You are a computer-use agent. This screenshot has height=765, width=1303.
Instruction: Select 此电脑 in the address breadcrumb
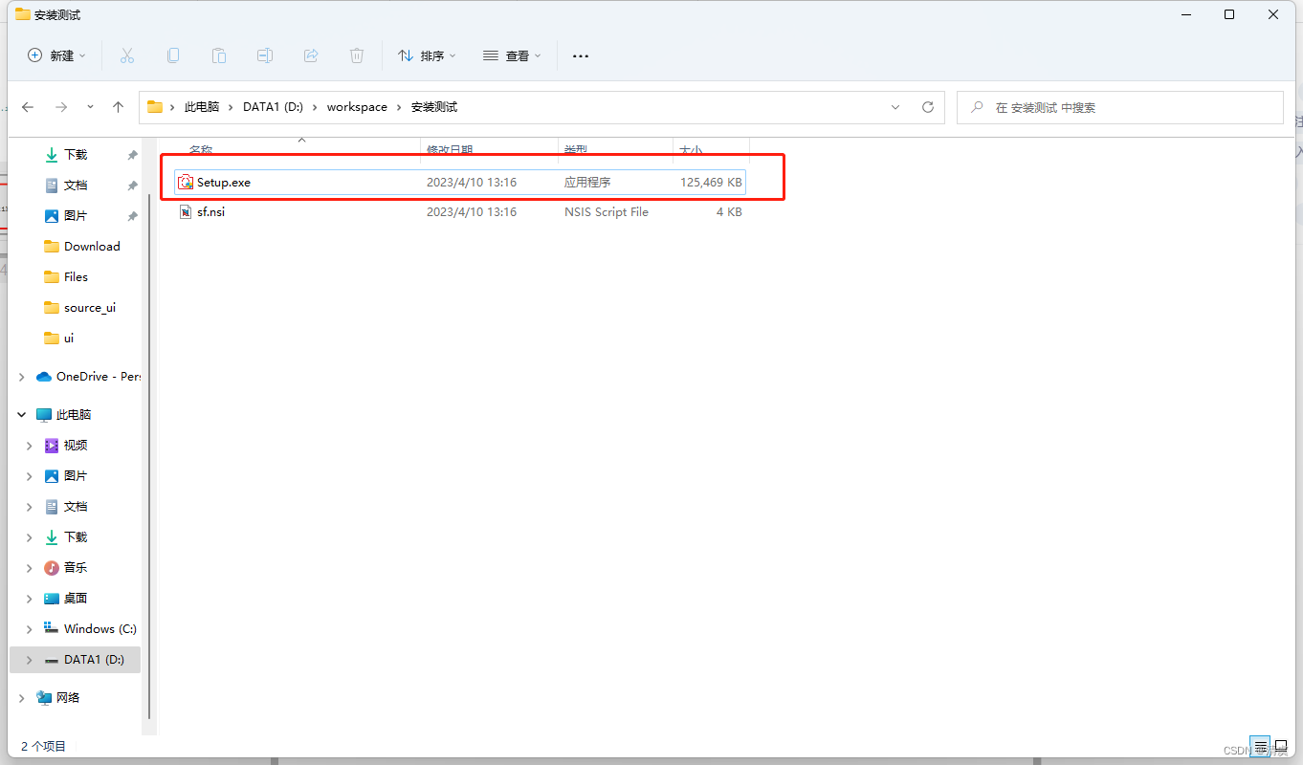202,107
